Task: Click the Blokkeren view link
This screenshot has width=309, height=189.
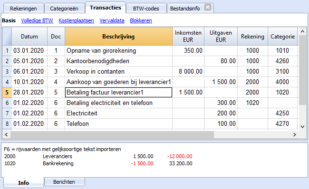Action: point(141,20)
